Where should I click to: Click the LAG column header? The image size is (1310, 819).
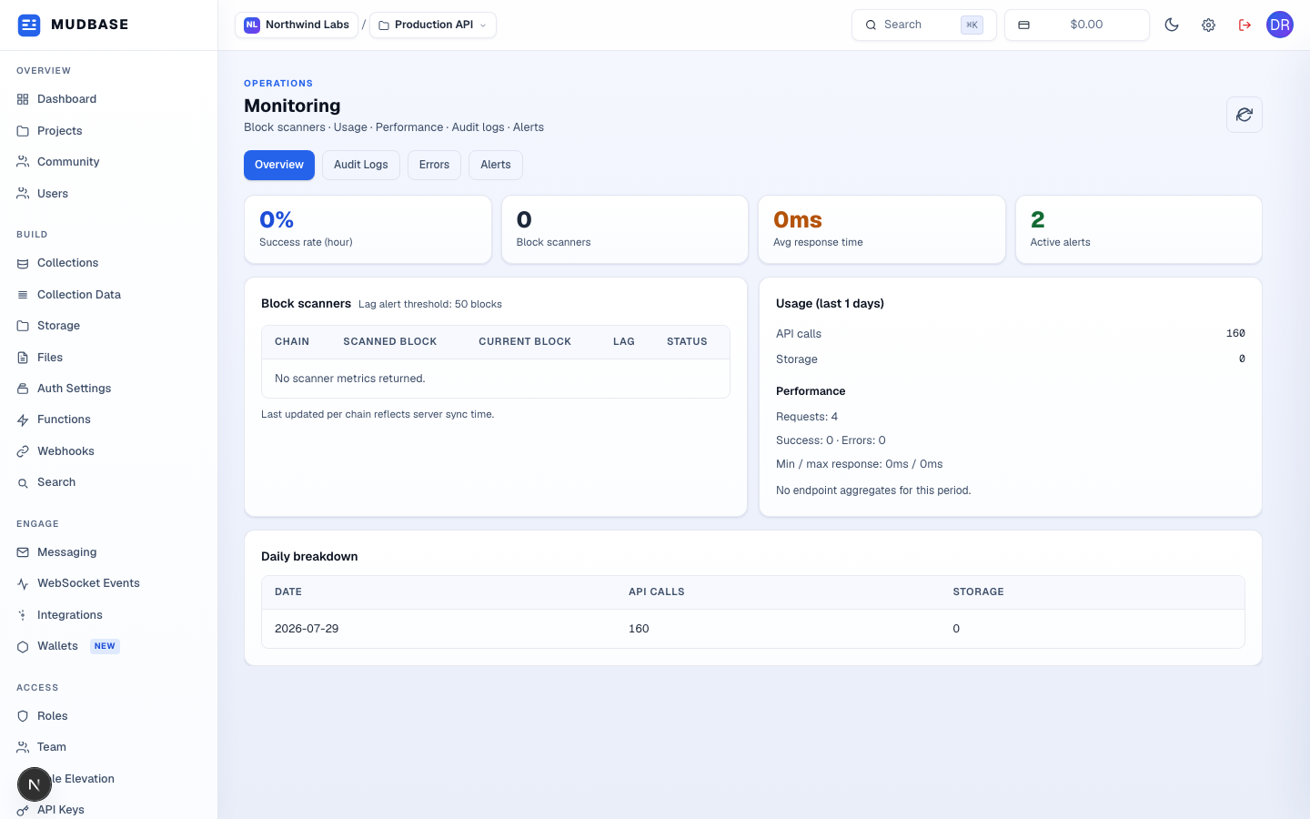(x=624, y=342)
